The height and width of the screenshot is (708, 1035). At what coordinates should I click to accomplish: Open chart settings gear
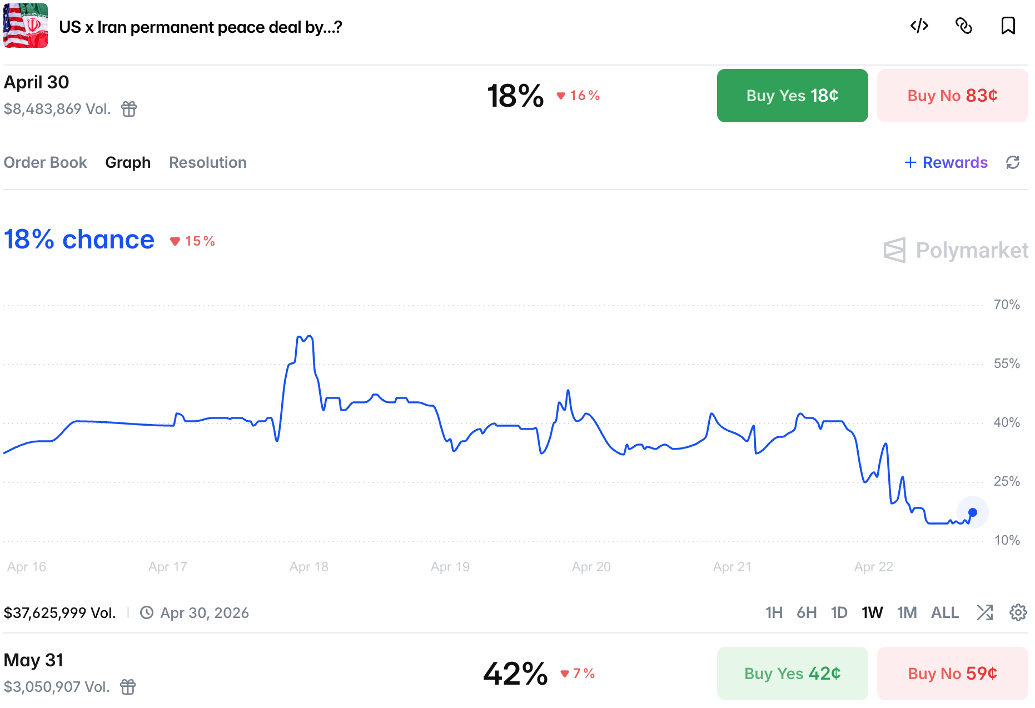1018,612
